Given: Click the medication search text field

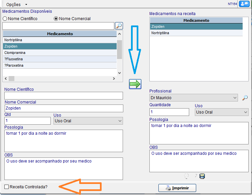Looking at the screenshot, I should coord(58,26).
